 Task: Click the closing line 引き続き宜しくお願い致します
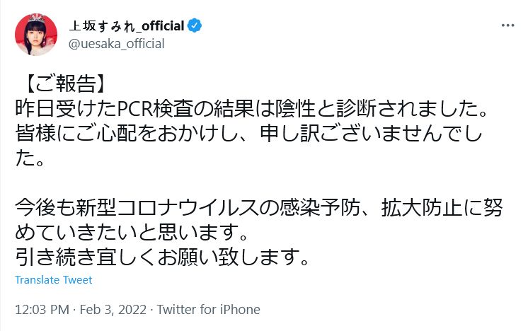click(x=162, y=256)
